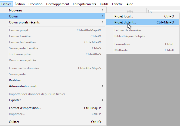
Task: Open the Exécution menu
Action: pos(35,4)
